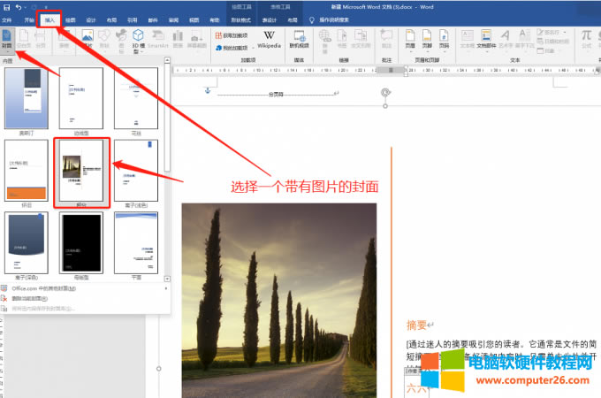Switch to the 插入 (Insert) tab
Screen dimensions: 601x398
[x=49, y=18]
